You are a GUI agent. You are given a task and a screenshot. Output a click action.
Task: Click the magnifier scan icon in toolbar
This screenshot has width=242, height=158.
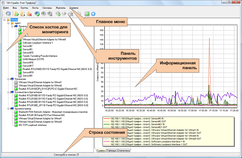coord(8,14)
